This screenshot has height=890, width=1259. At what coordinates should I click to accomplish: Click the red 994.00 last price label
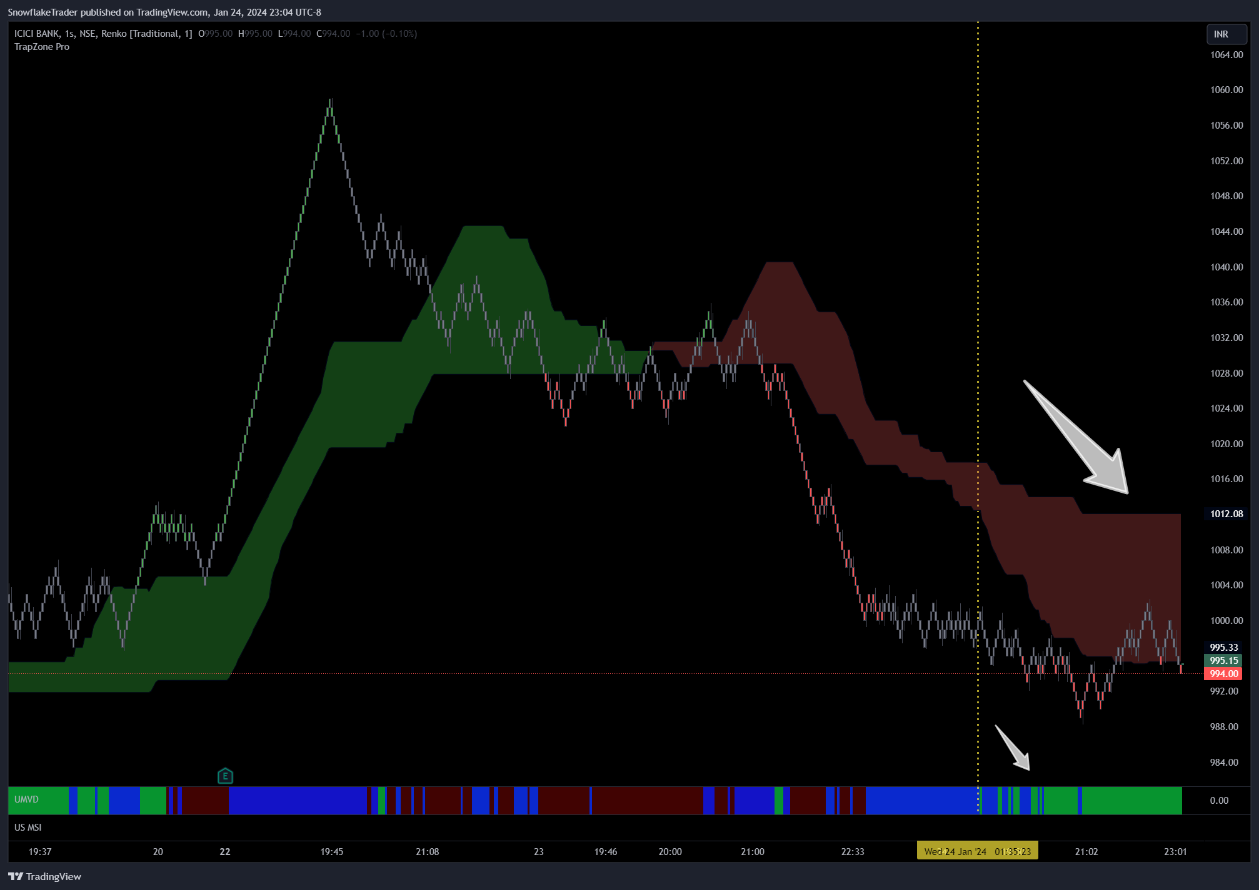coord(1223,674)
